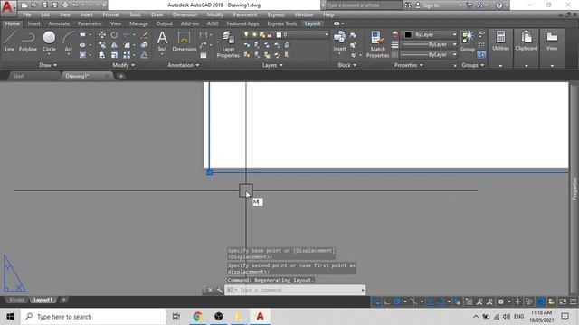Expand the Layers panel
This screenshot has height=325, width=579.
click(x=272, y=65)
